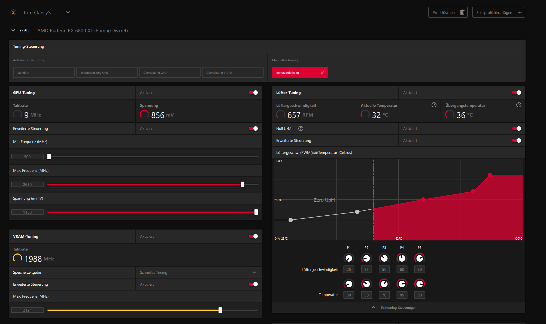Click the plus icon for Spielprofil hinzufügen
Image resolution: width=546 pixels, height=324 pixels.
pyautogui.click(x=520, y=13)
